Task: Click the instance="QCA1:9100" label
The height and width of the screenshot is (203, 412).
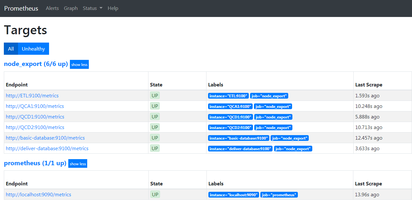Action: (x=231, y=106)
